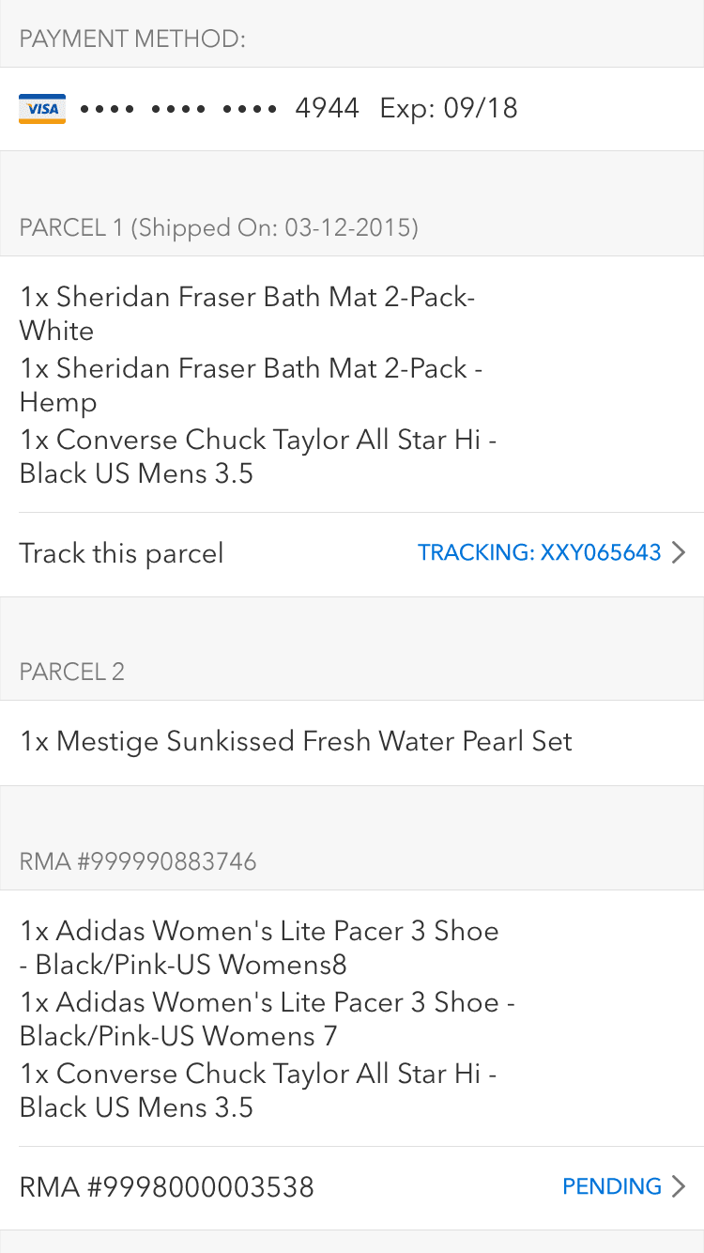Click the Visa card logo icon
704x1253 pixels.
pyautogui.click(x=42, y=109)
